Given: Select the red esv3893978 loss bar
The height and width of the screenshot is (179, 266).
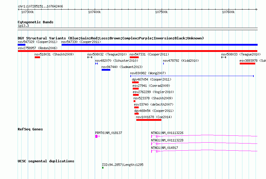Looking at the screenshot, I should pos(247,64).
